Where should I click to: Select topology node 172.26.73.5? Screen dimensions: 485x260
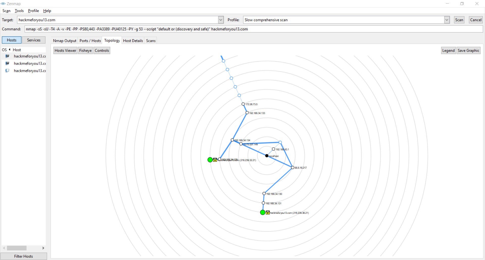point(243,104)
